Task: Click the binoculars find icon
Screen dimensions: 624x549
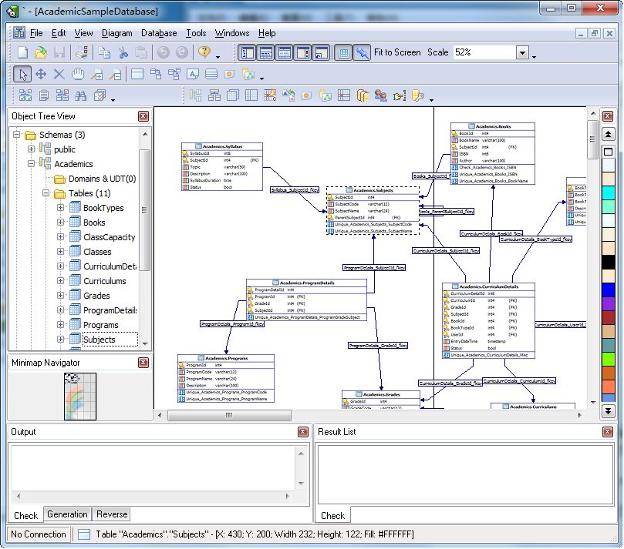Action: 81,95
